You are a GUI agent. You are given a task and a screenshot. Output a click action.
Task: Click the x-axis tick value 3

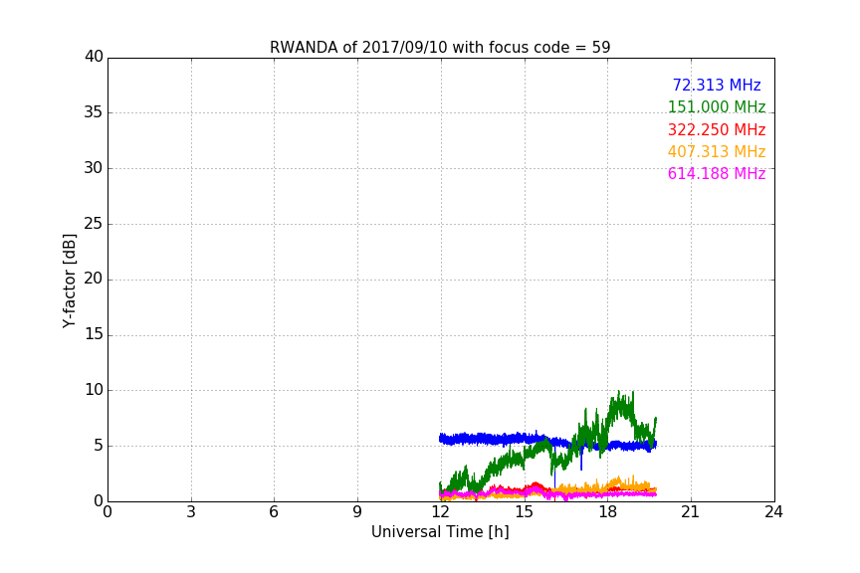point(191,512)
